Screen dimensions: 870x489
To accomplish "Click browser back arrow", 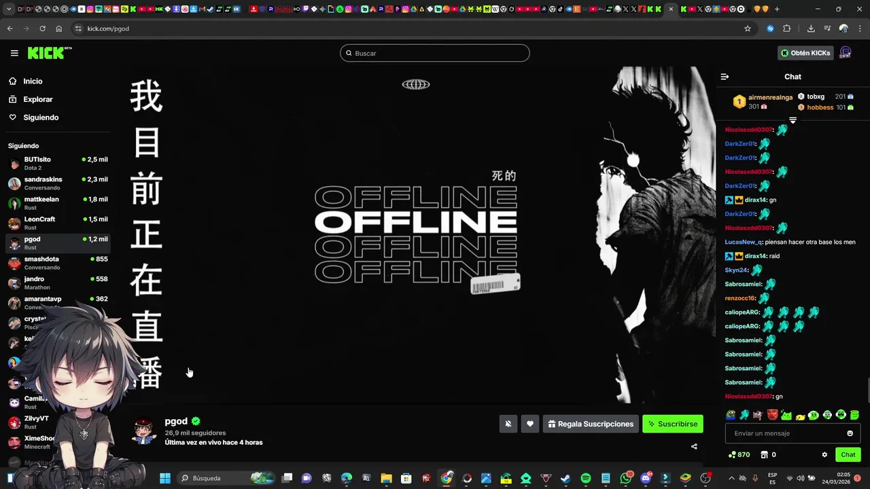I will pyautogui.click(x=10, y=29).
